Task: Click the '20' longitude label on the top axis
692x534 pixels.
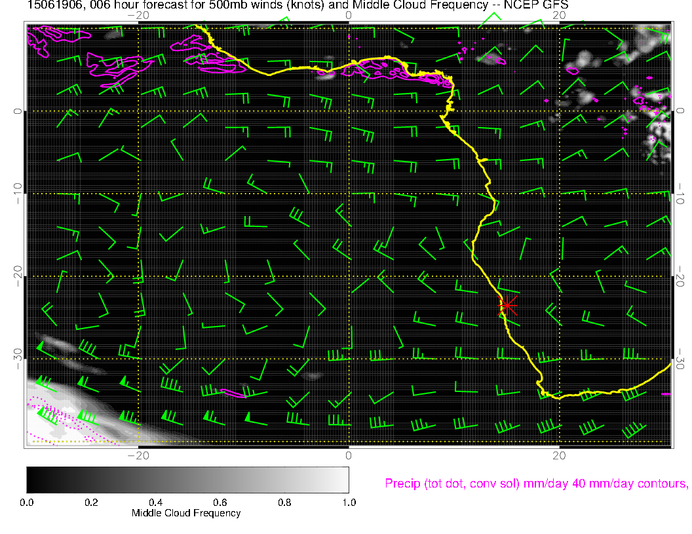Action: click(559, 16)
